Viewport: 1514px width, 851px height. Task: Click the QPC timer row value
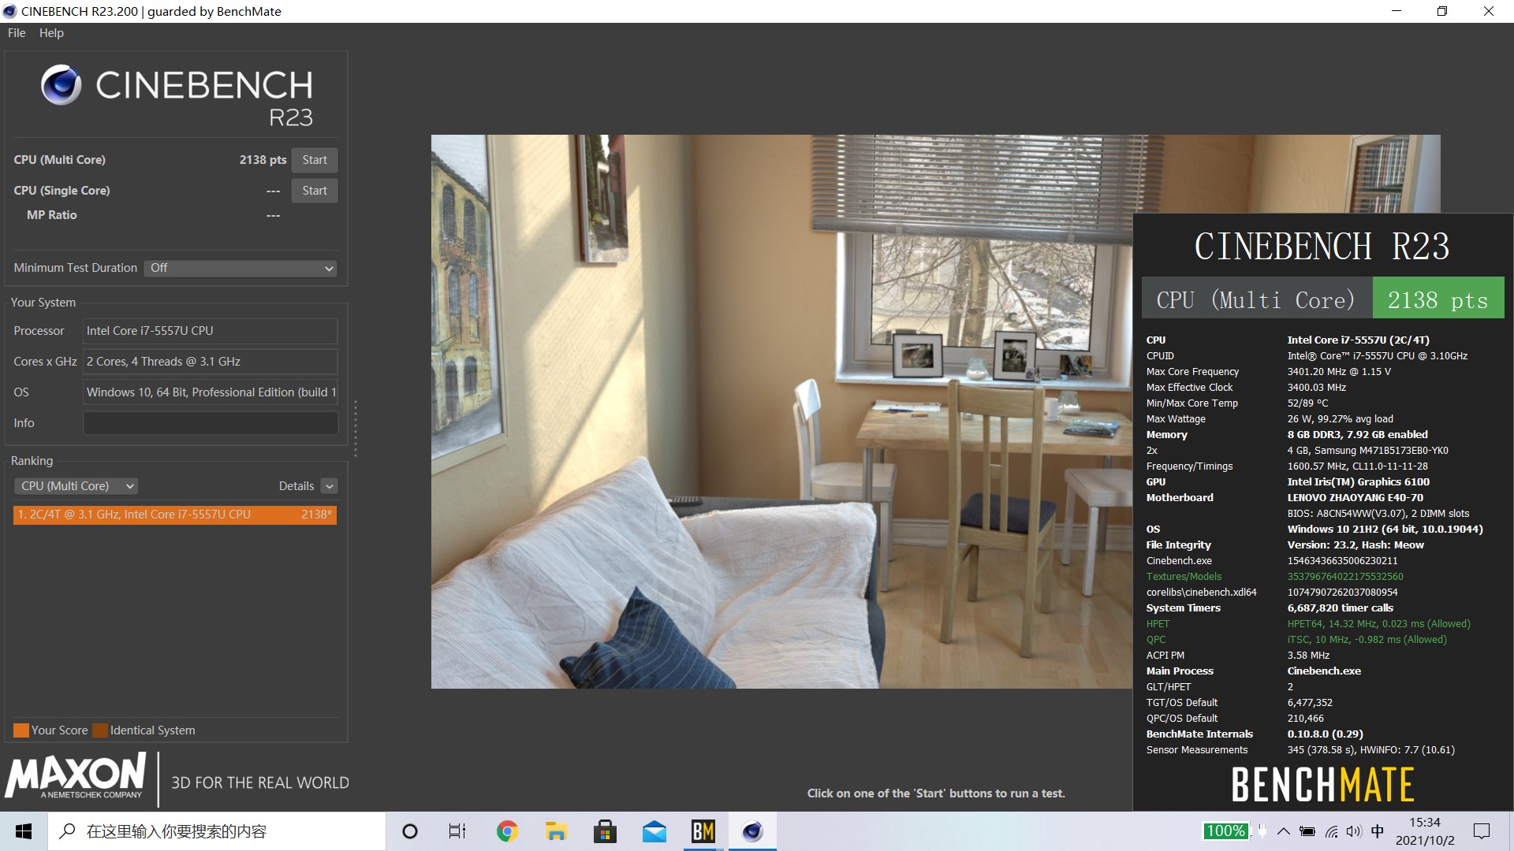[1367, 640]
